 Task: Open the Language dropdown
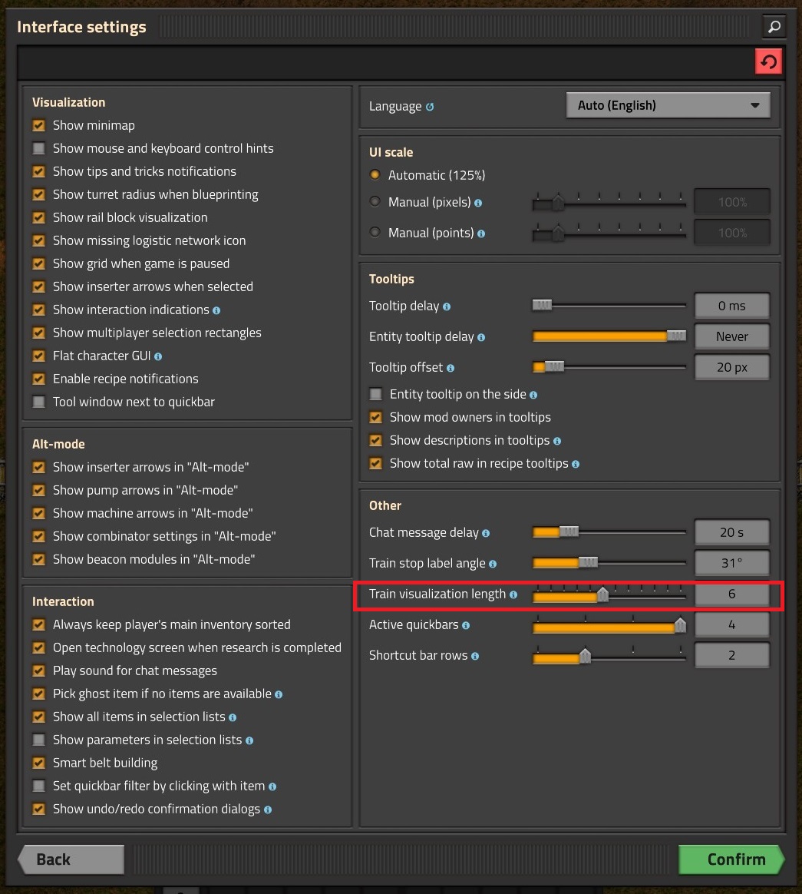coord(667,105)
